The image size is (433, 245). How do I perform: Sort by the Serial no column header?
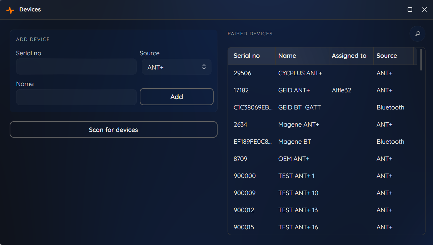[x=252, y=56]
